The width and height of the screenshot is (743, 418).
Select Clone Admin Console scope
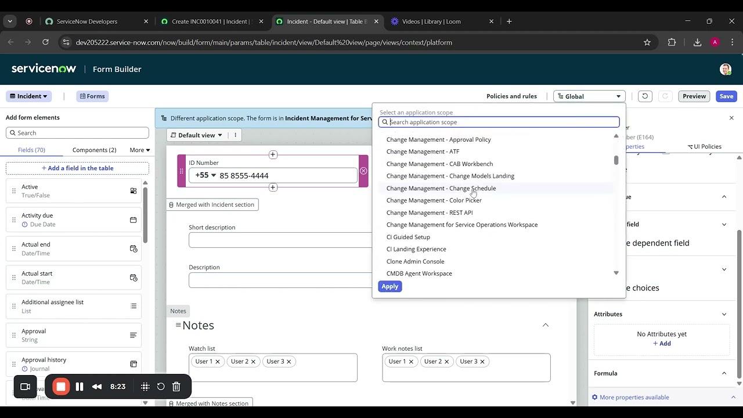pyautogui.click(x=415, y=261)
